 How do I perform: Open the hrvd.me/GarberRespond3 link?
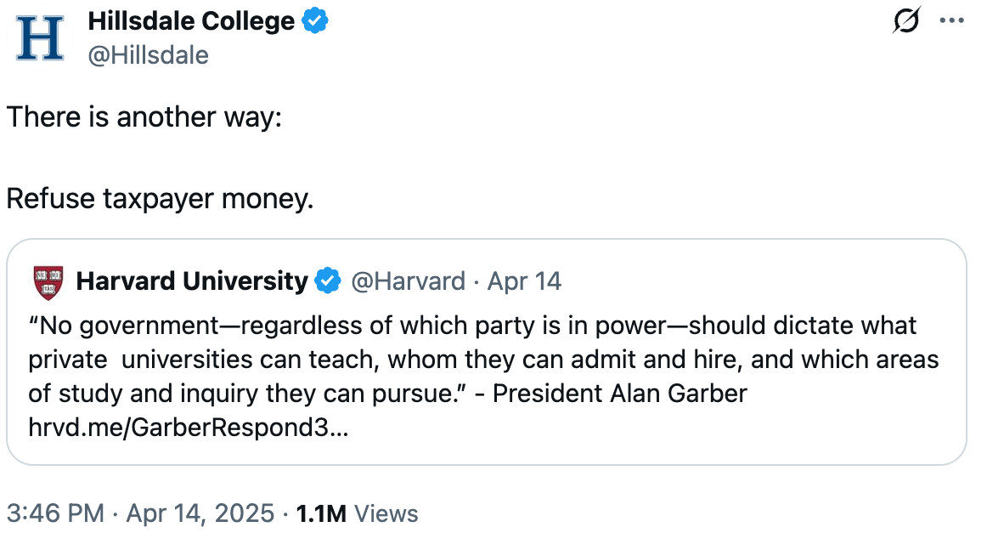[189, 428]
